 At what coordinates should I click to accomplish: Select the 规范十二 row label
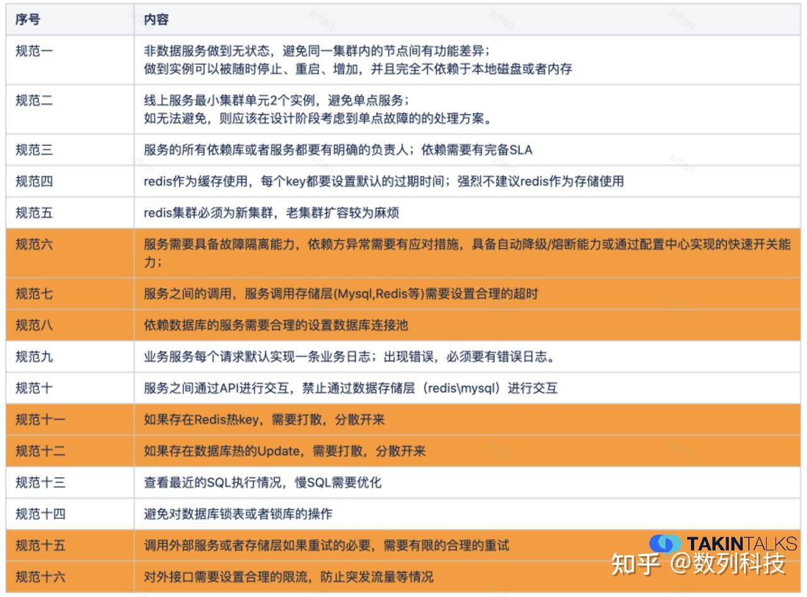(40, 451)
